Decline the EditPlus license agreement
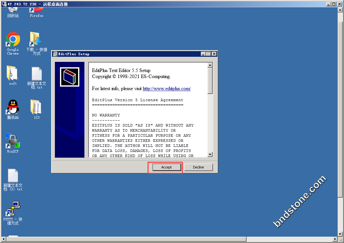This screenshot has height=243, width=344. (198, 167)
